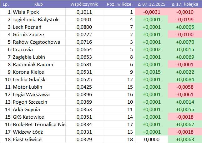Select Korona Kielce's +0,0015 change cell
The height and width of the screenshot is (143, 202).
(x=151, y=72)
